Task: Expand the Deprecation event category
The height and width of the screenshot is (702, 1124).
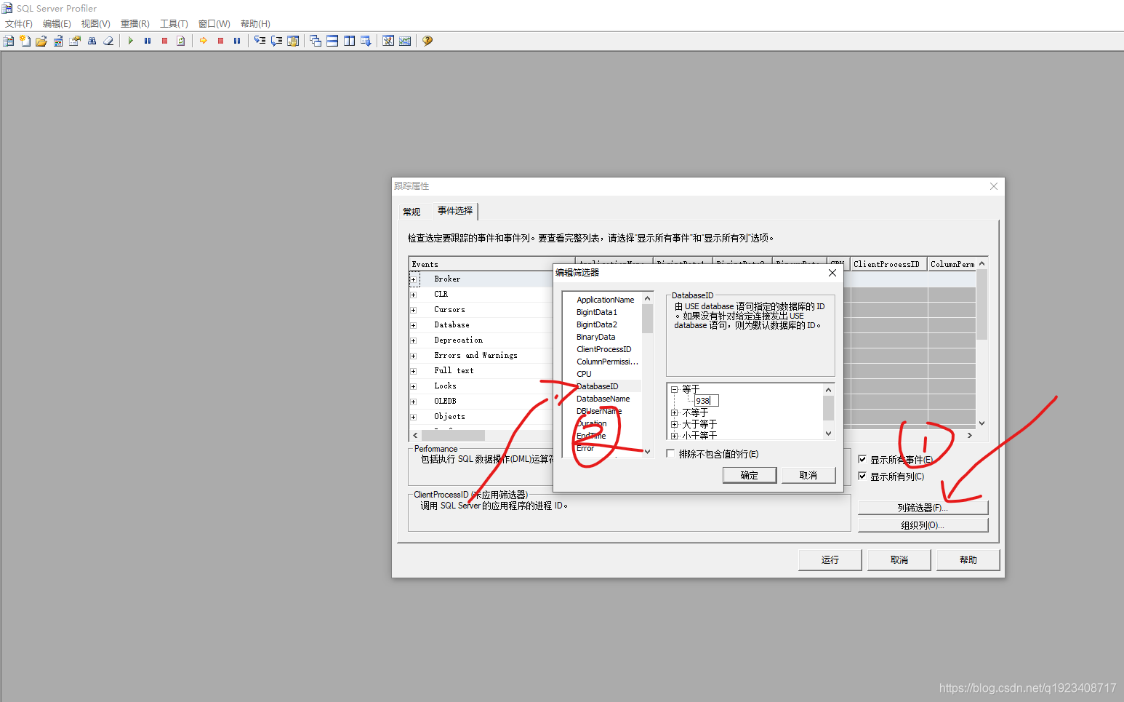Action: 414,340
